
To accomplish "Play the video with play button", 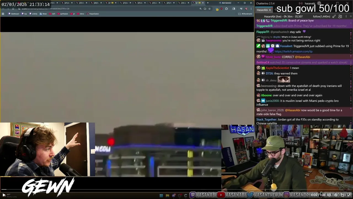I will click(4, 195).
